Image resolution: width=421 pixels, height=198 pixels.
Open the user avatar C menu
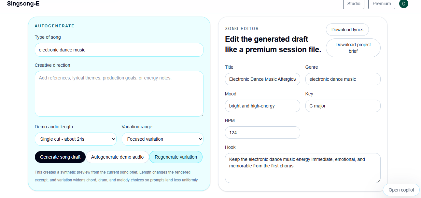[404, 4]
